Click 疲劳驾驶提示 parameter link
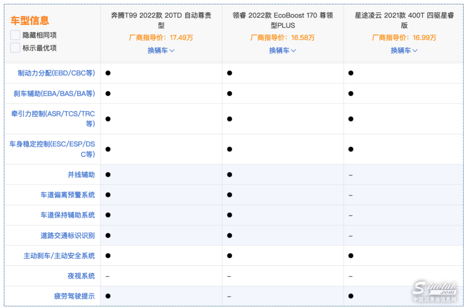Image resolution: width=466 pixels, height=308 pixels. point(74,296)
